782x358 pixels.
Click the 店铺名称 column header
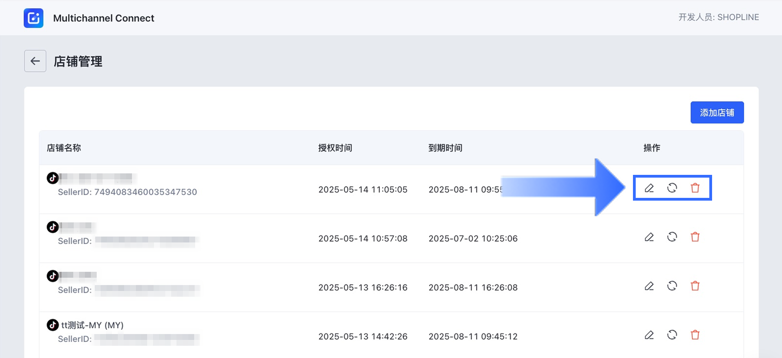coord(64,148)
